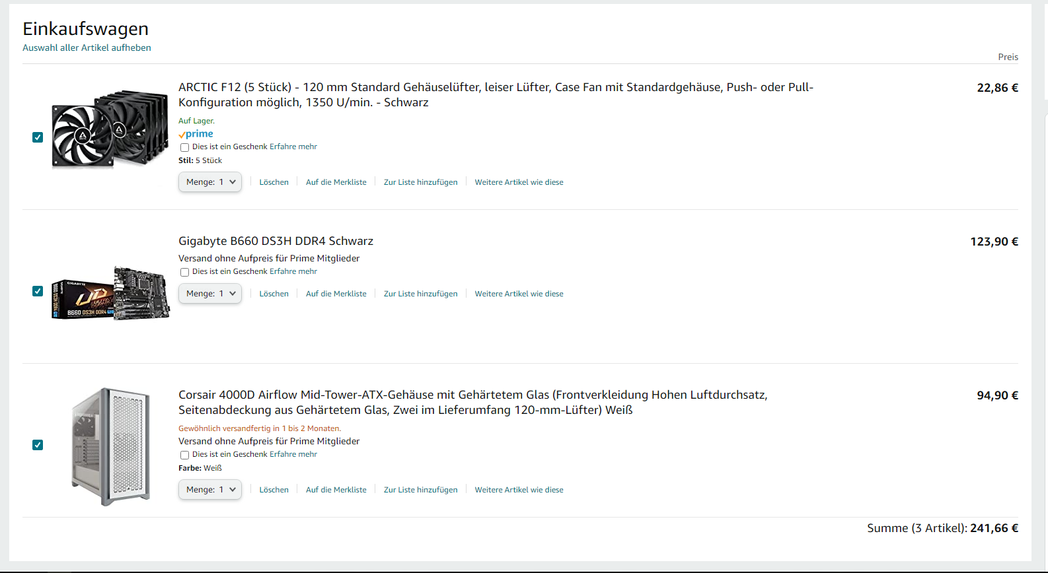Click 'Erfahre mehr' in Gigabyte B660 gift row
The width and height of the screenshot is (1048, 573).
click(x=293, y=271)
